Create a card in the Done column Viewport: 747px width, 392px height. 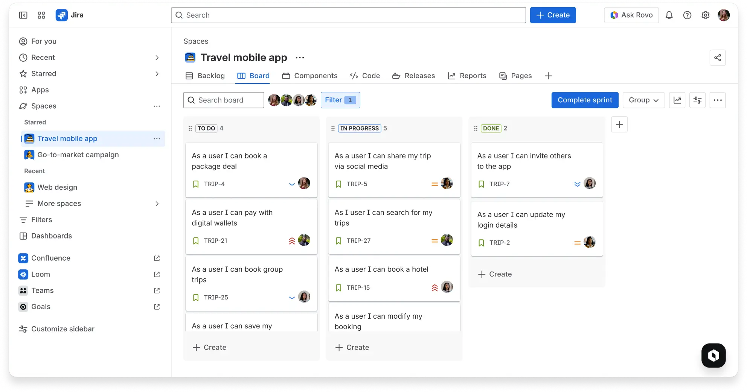pos(495,274)
